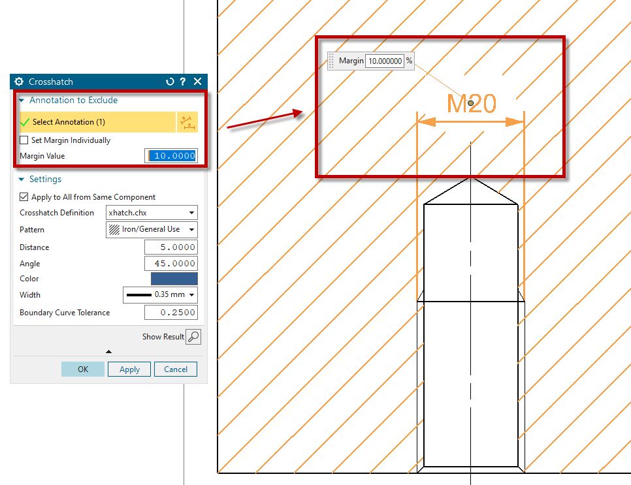
Task: Enable Set Margin Individually checkbox
Action: [24, 140]
